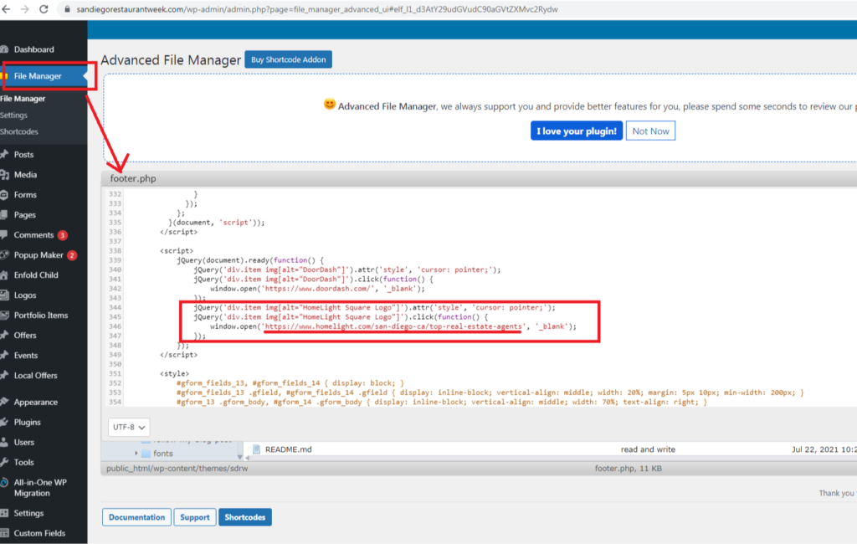This screenshot has width=857, height=544.
Task: Select the Shortcodes submenu under File Manager
Action: (19, 131)
